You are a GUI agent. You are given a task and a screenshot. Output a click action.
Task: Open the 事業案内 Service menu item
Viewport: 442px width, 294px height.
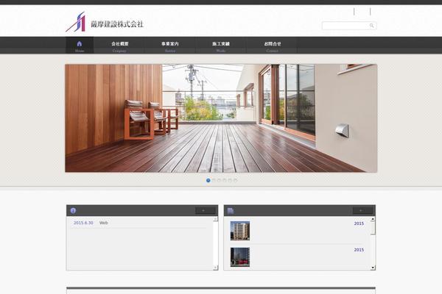(x=170, y=46)
